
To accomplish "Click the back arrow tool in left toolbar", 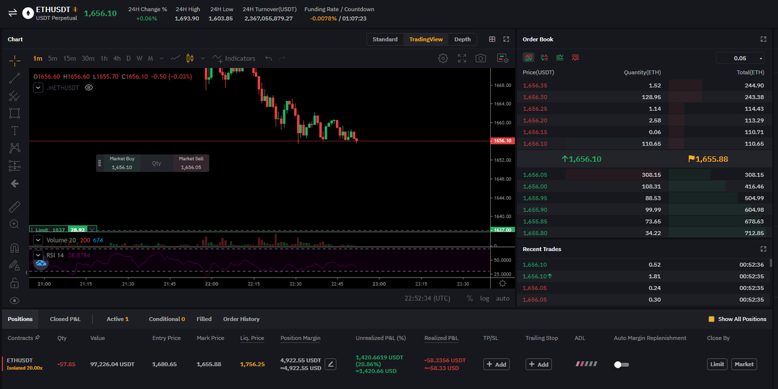I will pyautogui.click(x=14, y=183).
